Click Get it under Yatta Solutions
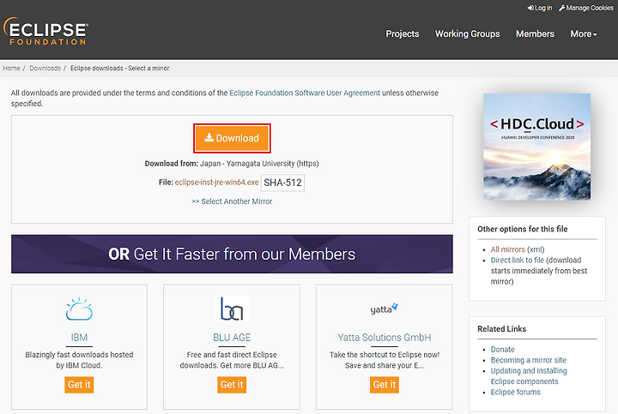618x414 pixels. pyautogui.click(x=385, y=385)
